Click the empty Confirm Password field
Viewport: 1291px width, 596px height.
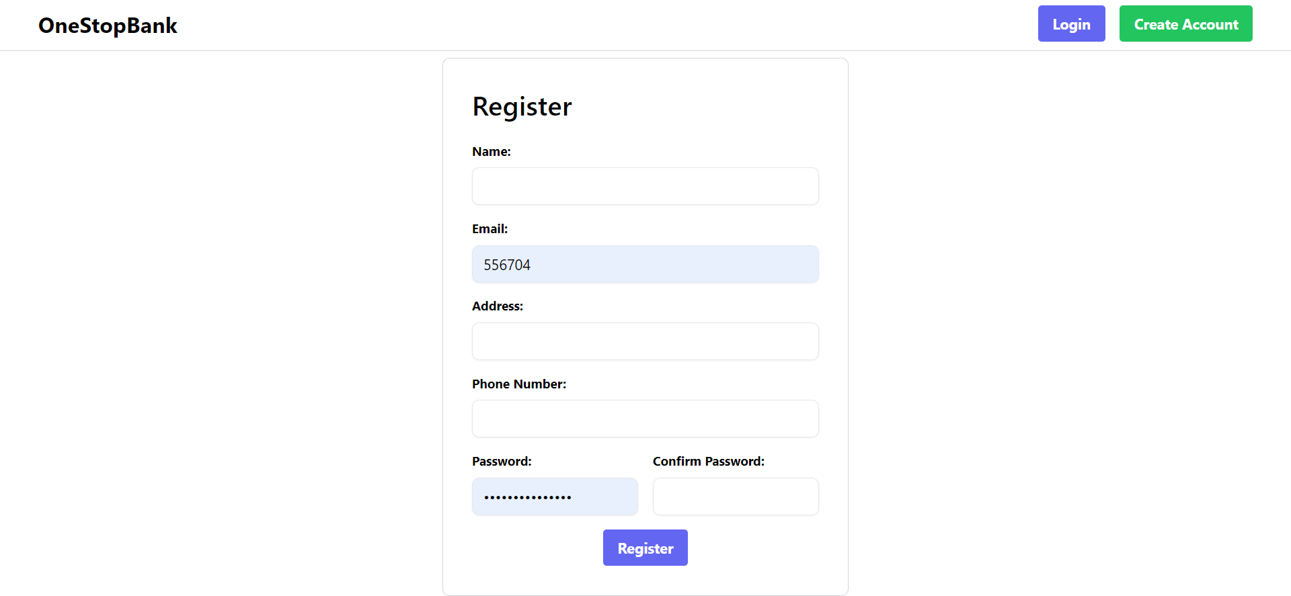tap(735, 497)
